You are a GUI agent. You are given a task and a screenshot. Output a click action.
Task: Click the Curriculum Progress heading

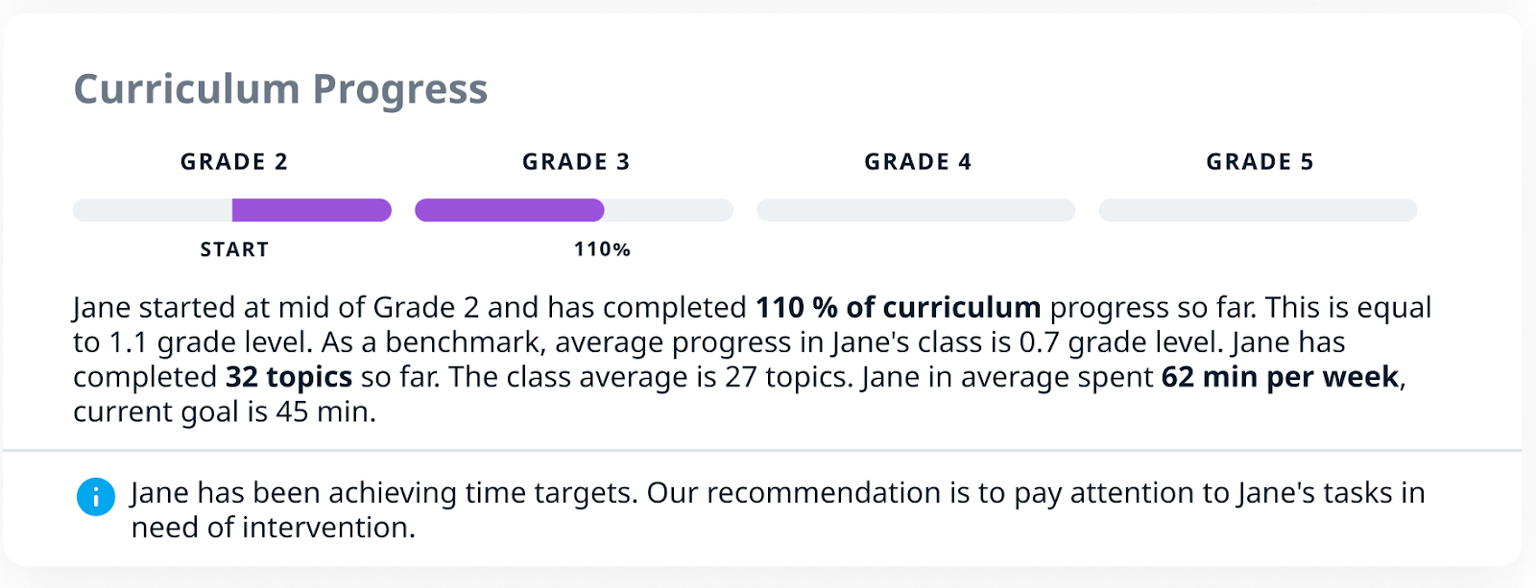coord(280,89)
